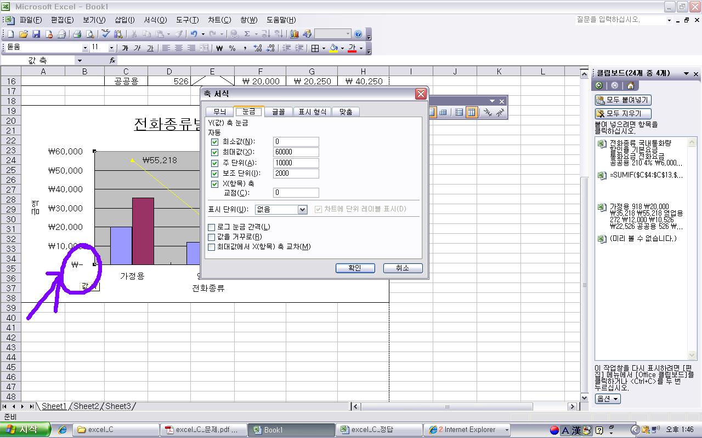
Task: Click the Bold formatting button
Action: click(124, 48)
